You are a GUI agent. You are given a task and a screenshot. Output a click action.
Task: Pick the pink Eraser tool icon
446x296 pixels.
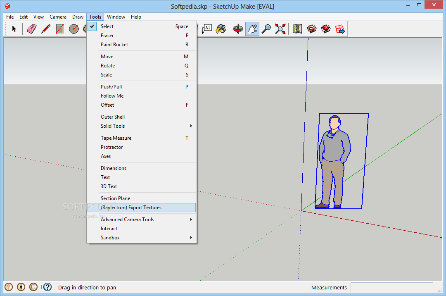(x=31, y=29)
